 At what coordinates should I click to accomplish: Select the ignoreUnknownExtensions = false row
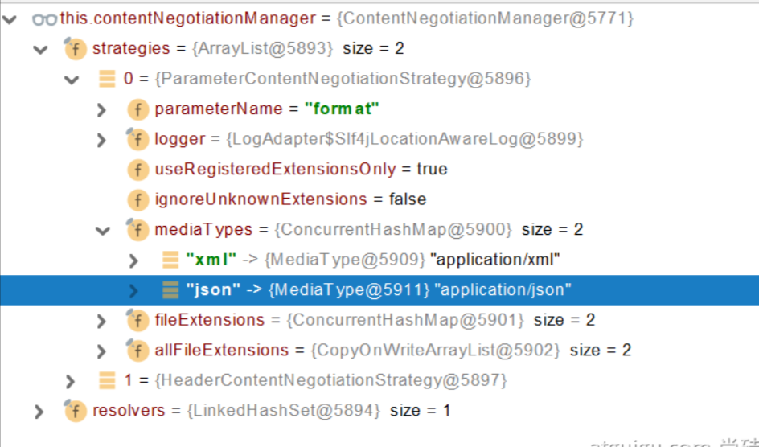click(x=290, y=199)
